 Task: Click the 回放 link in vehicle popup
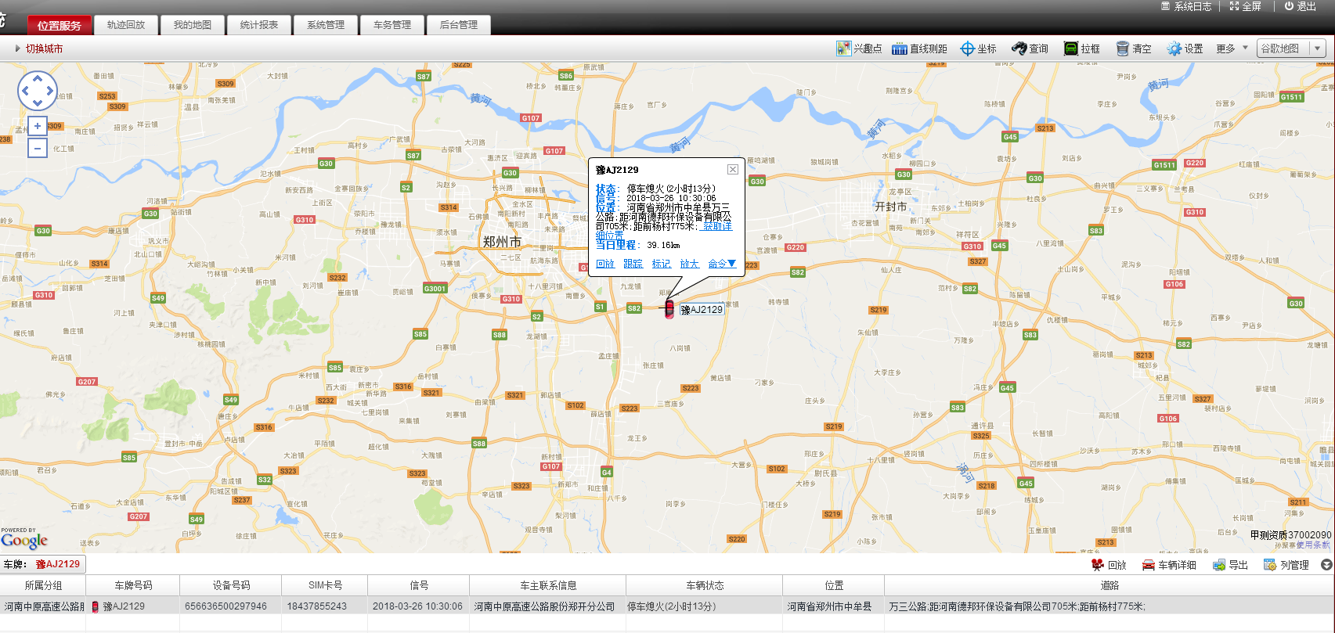pyautogui.click(x=605, y=264)
